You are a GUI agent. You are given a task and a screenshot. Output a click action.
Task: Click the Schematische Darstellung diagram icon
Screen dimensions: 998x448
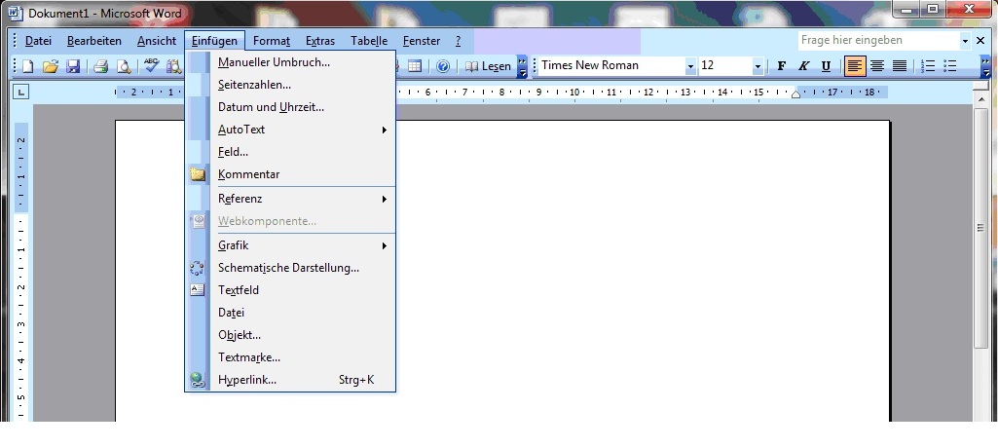pyautogui.click(x=198, y=268)
